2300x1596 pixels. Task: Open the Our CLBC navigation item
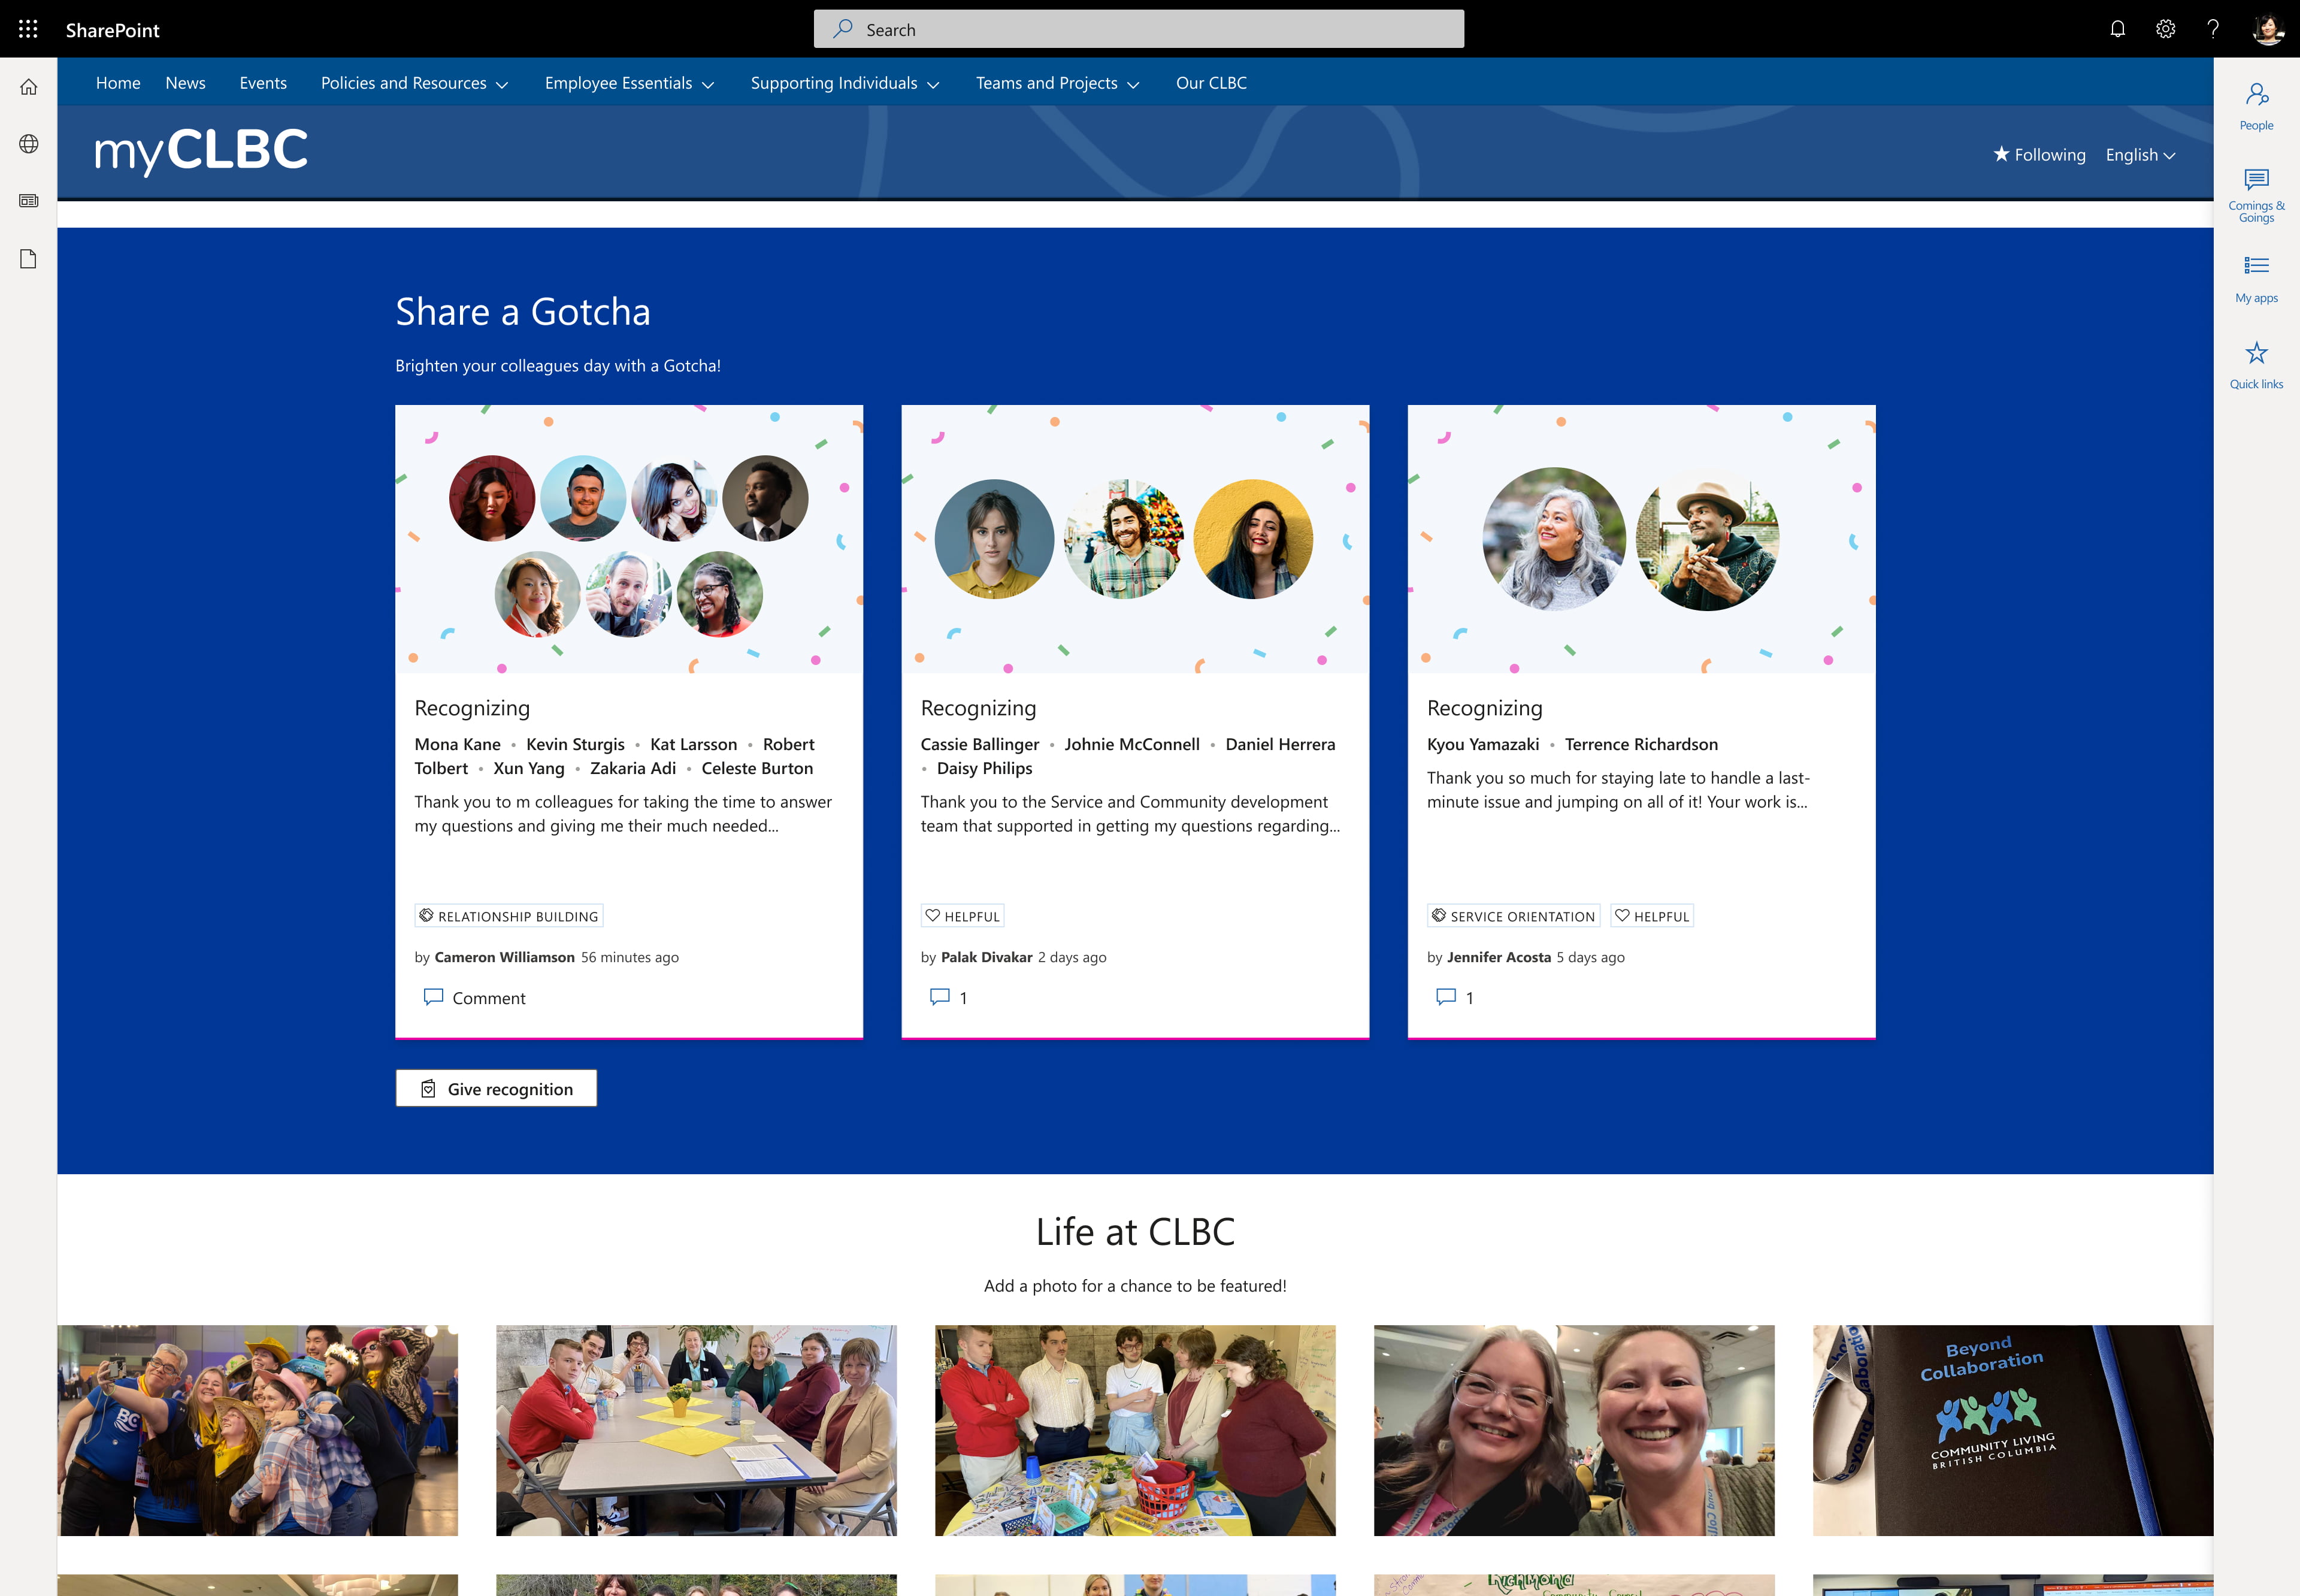(1212, 83)
